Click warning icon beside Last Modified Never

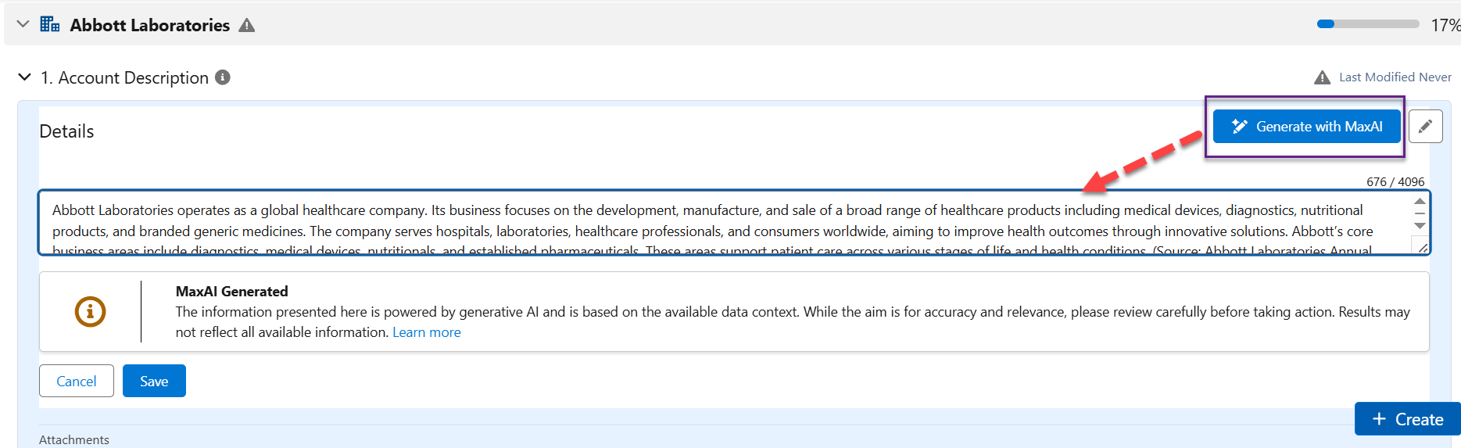click(x=1322, y=77)
